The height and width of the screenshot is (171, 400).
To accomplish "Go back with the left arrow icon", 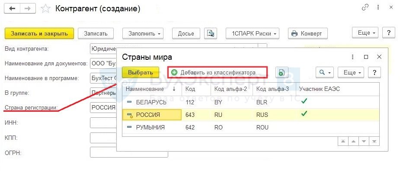I will [x=13, y=9].
